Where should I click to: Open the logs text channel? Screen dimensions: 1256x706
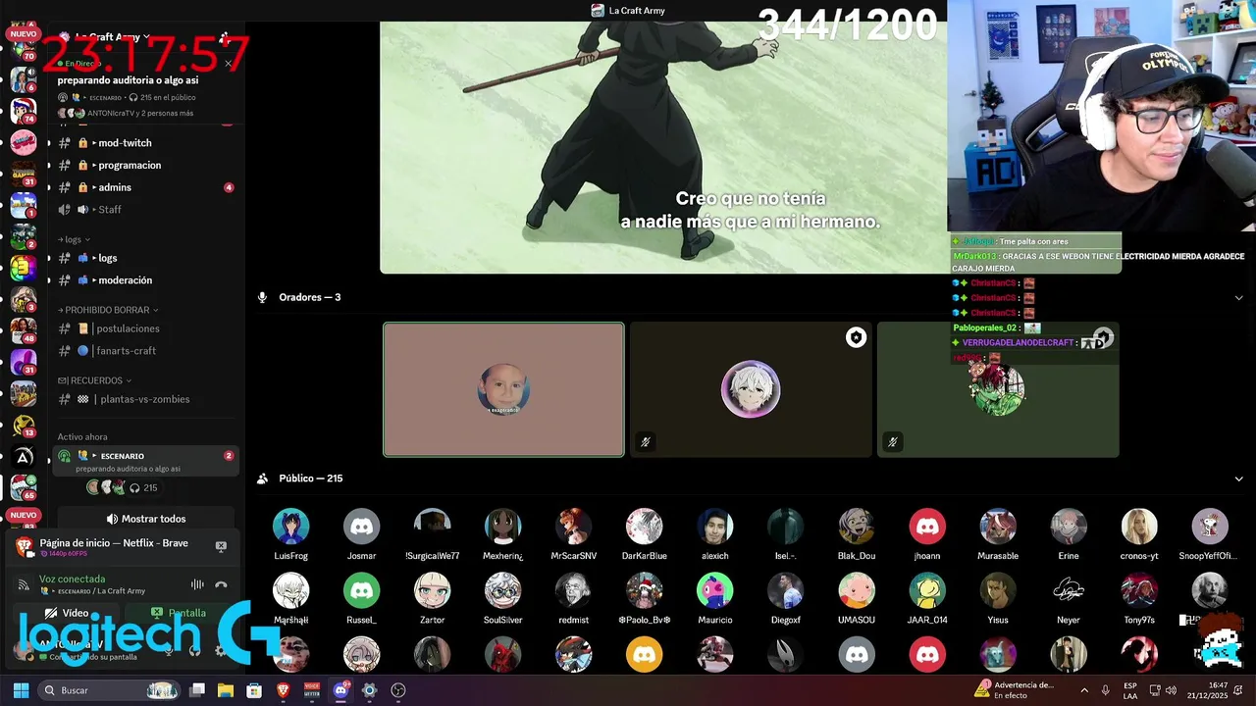tap(145, 258)
